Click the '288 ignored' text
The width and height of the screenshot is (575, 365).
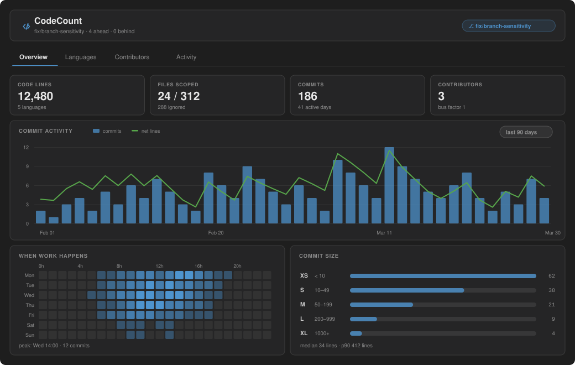171,107
